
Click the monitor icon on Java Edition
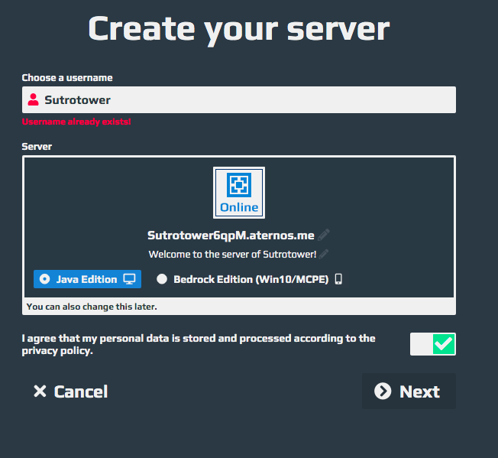click(129, 279)
